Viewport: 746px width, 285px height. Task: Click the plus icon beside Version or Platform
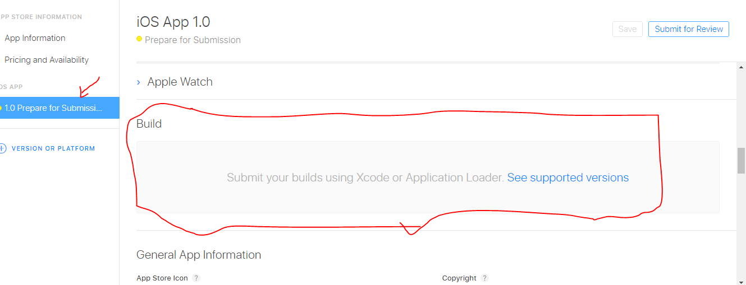pyautogui.click(x=2, y=148)
